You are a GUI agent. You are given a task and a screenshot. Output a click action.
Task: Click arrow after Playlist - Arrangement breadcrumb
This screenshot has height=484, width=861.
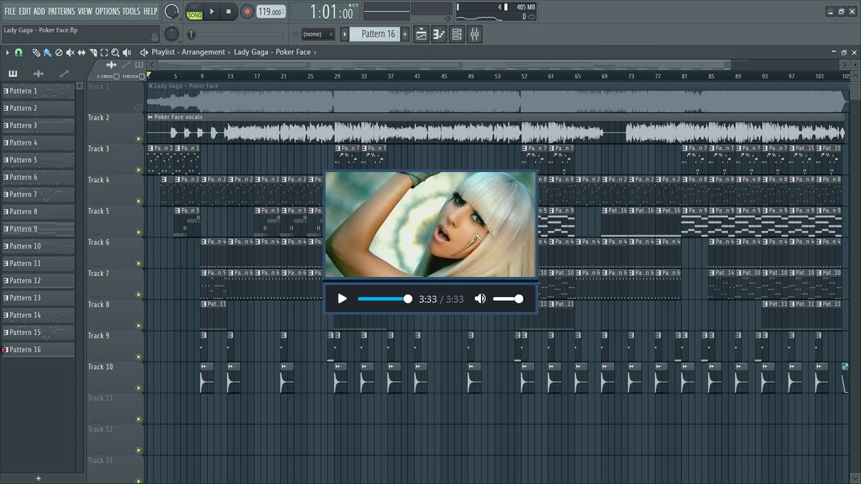click(229, 52)
